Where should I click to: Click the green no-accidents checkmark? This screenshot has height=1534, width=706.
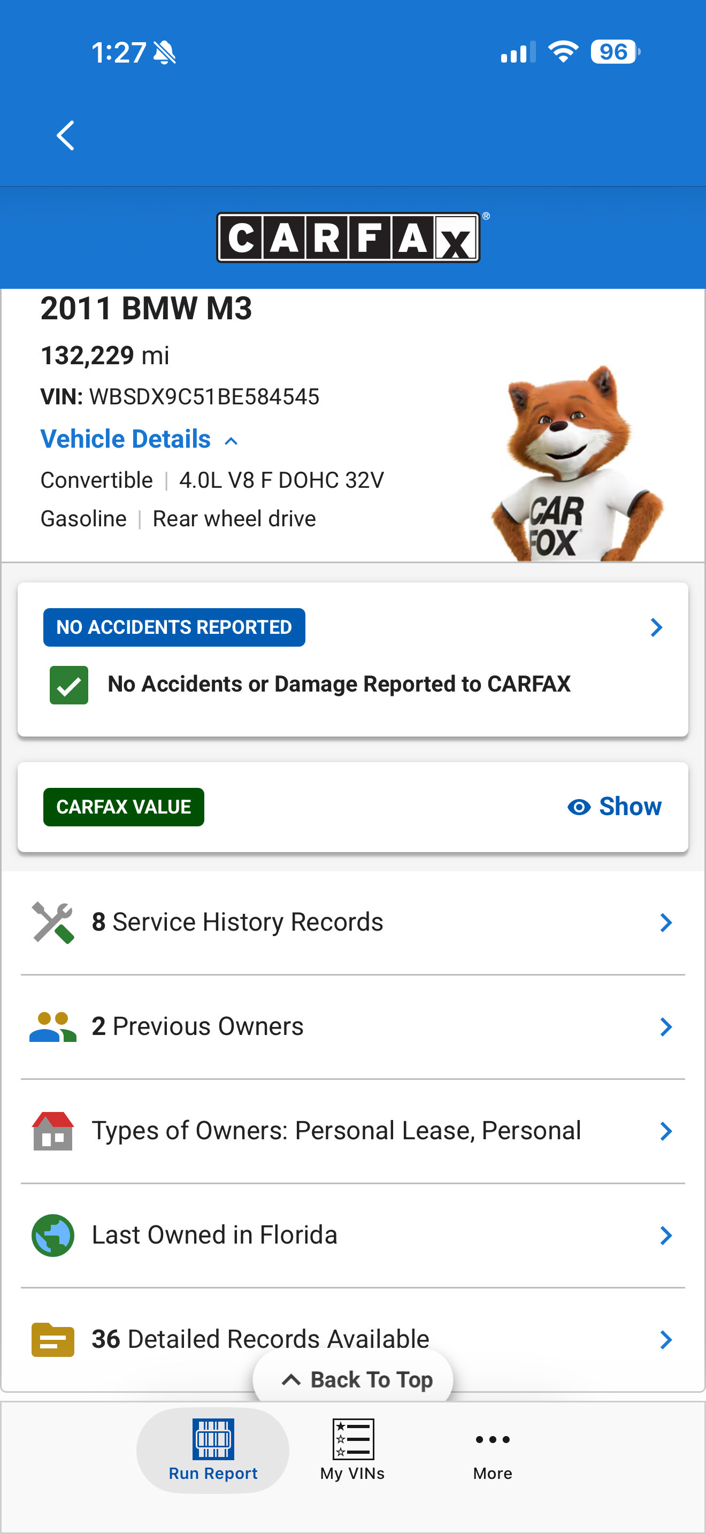click(69, 685)
